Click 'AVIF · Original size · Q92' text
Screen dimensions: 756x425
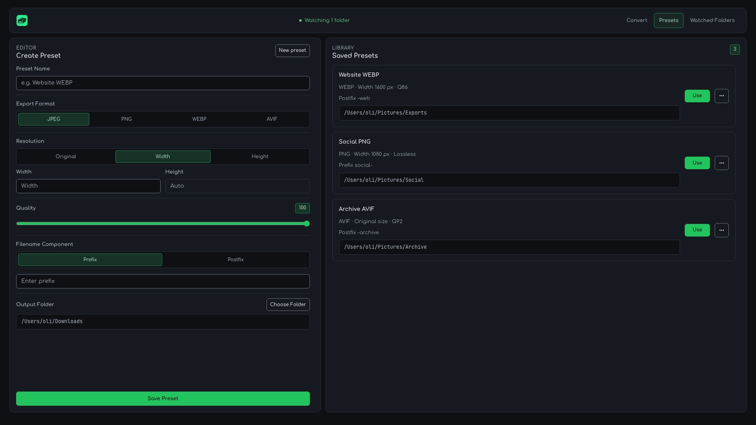point(371,222)
